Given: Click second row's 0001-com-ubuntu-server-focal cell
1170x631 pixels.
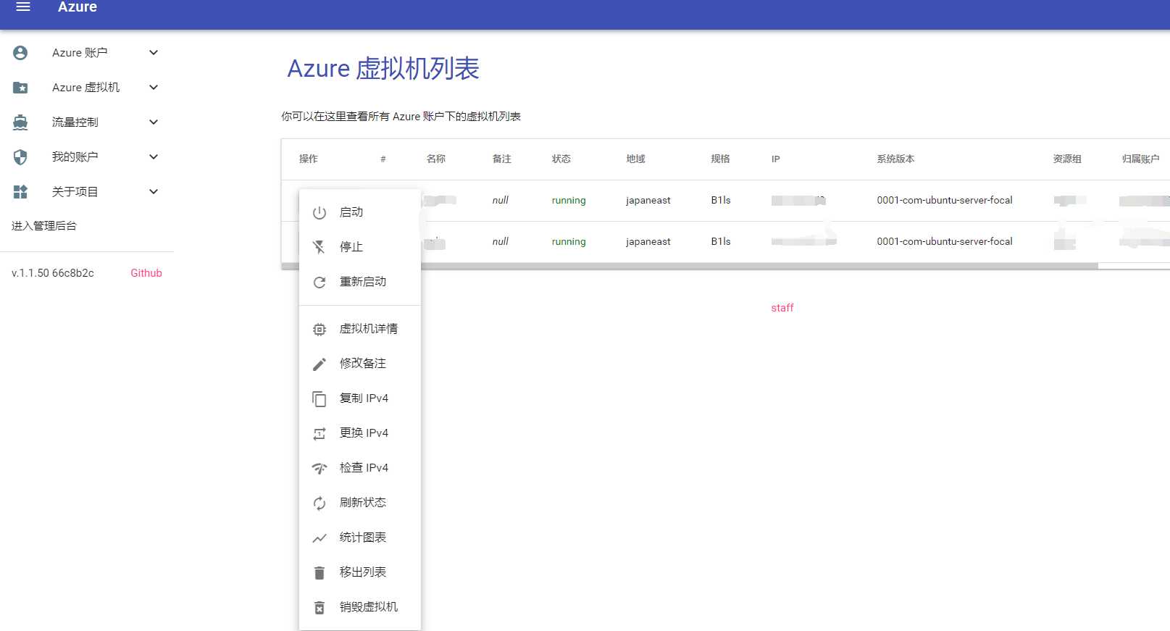Looking at the screenshot, I should [x=945, y=242].
